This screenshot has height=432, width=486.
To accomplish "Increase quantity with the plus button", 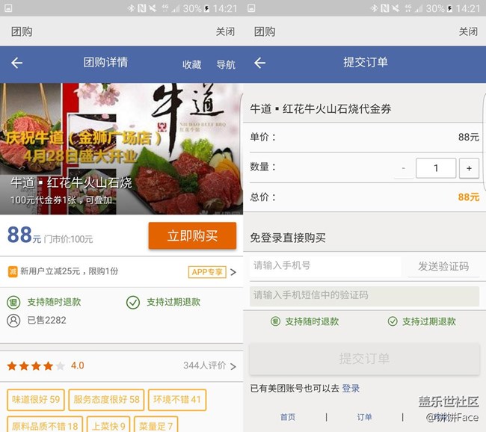I will coord(469,168).
